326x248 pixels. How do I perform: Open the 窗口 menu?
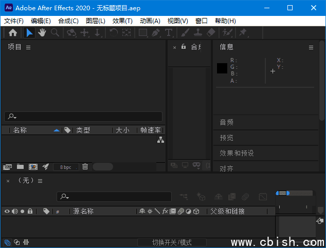click(x=201, y=21)
